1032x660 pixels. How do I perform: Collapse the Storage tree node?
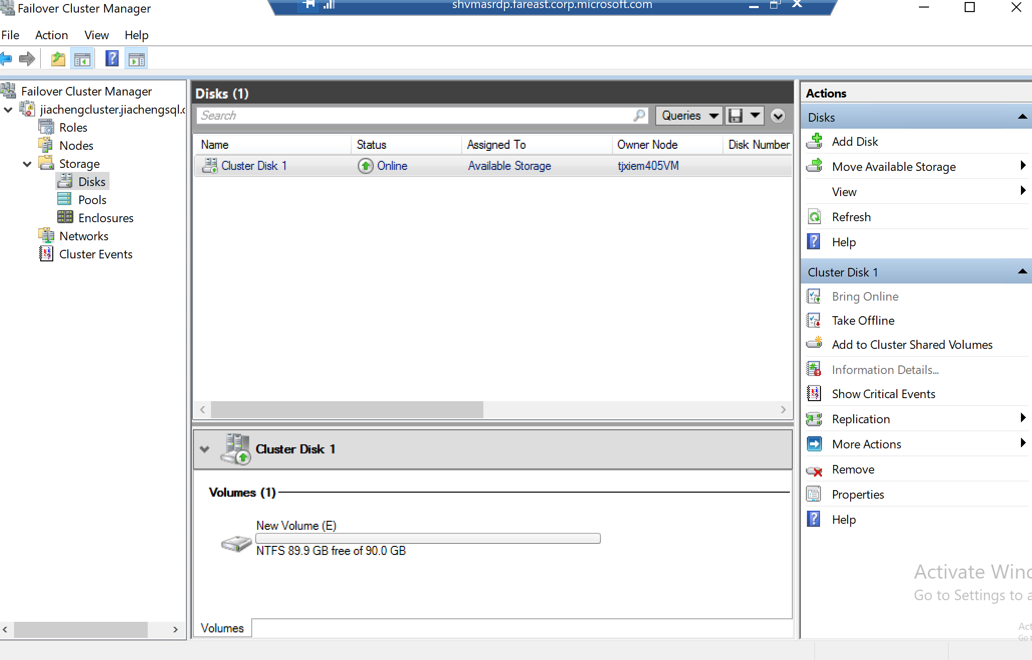[x=27, y=164]
